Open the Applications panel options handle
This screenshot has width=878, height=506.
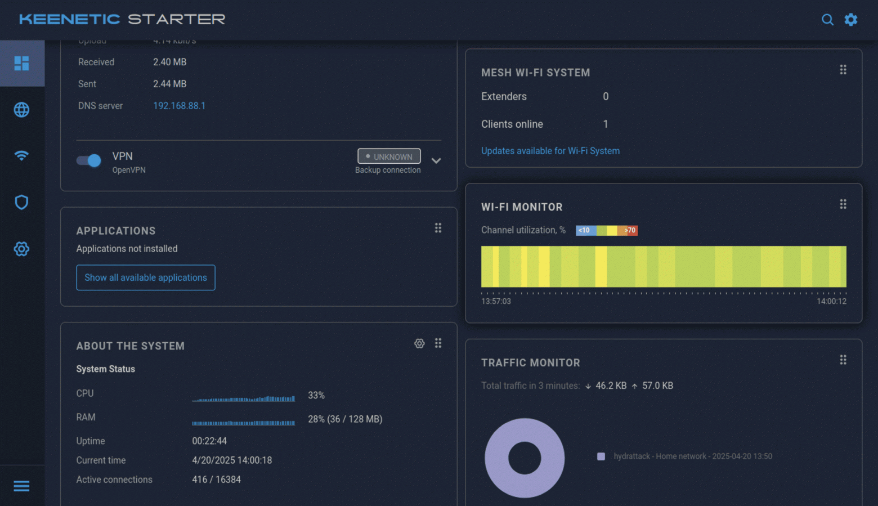coord(438,228)
